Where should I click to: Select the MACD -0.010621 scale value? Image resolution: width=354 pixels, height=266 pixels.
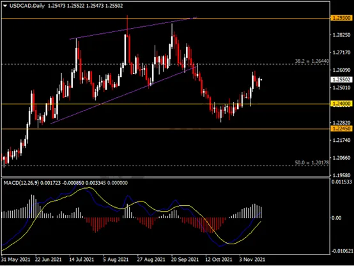(342, 251)
